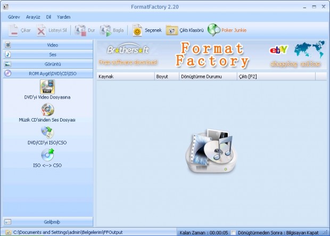The width and height of the screenshot is (330, 236).
Task: Click the Listeyi Sil label
Action: coord(57,30)
